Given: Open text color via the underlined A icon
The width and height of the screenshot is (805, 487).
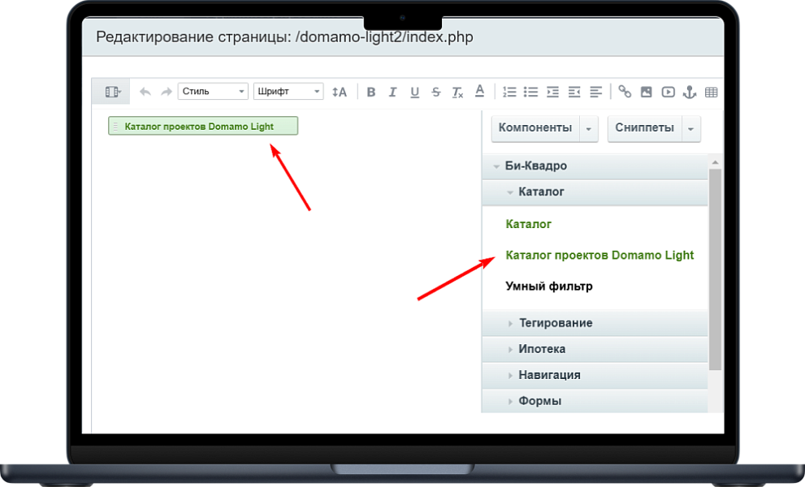Looking at the screenshot, I should click(479, 92).
